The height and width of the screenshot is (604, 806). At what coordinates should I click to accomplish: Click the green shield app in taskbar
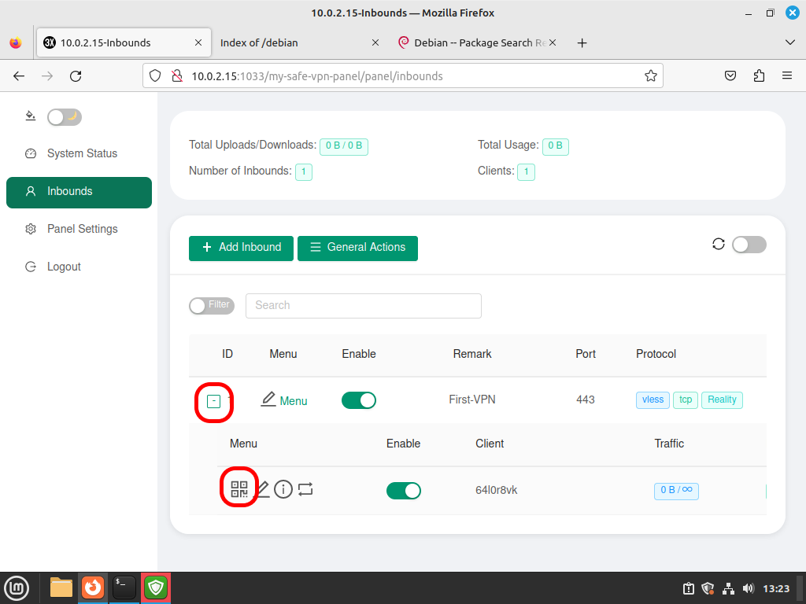click(156, 587)
